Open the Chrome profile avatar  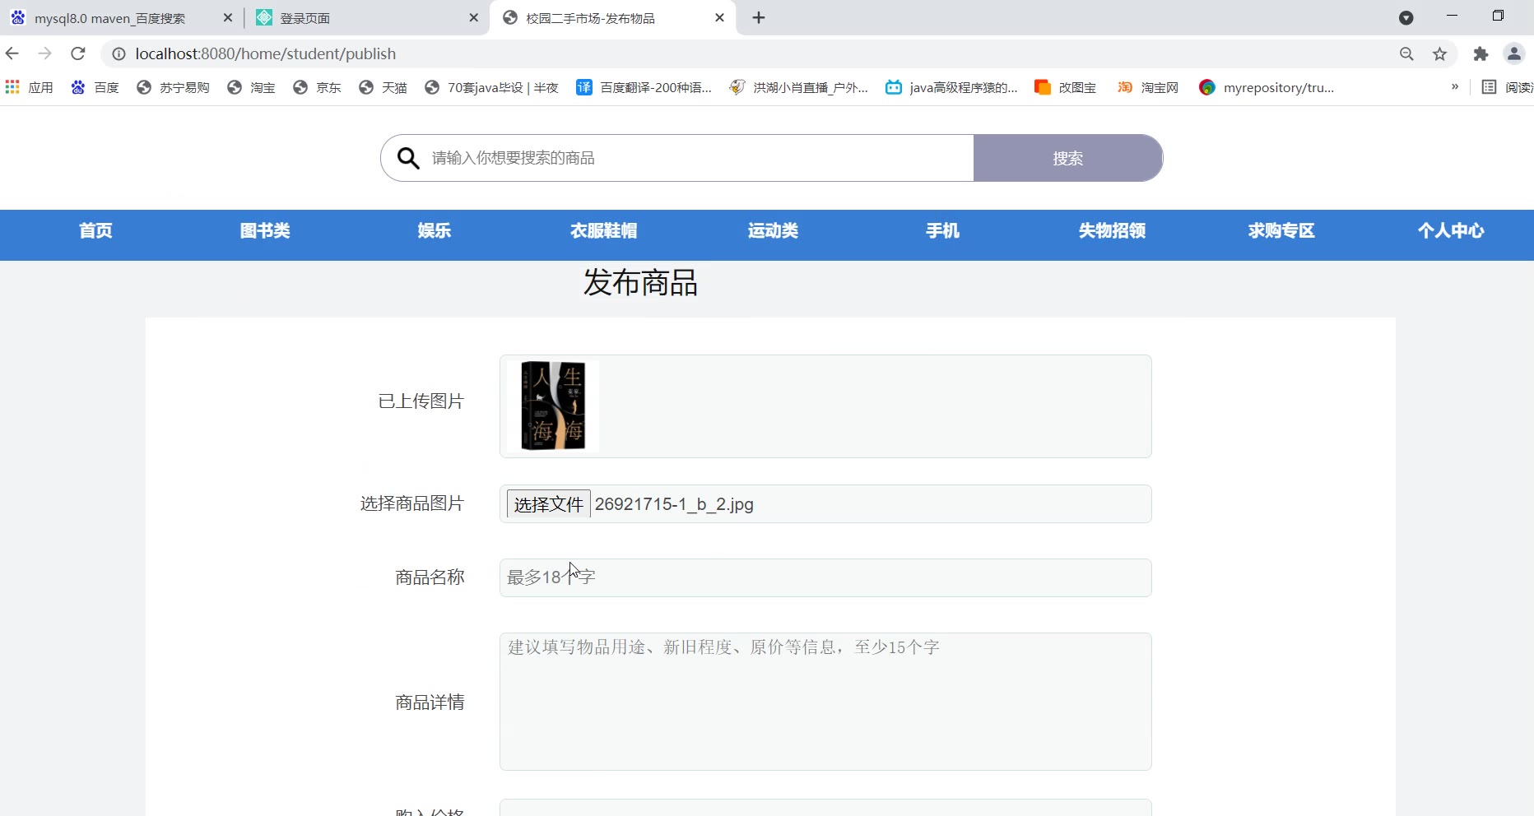(x=1514, y=53)
